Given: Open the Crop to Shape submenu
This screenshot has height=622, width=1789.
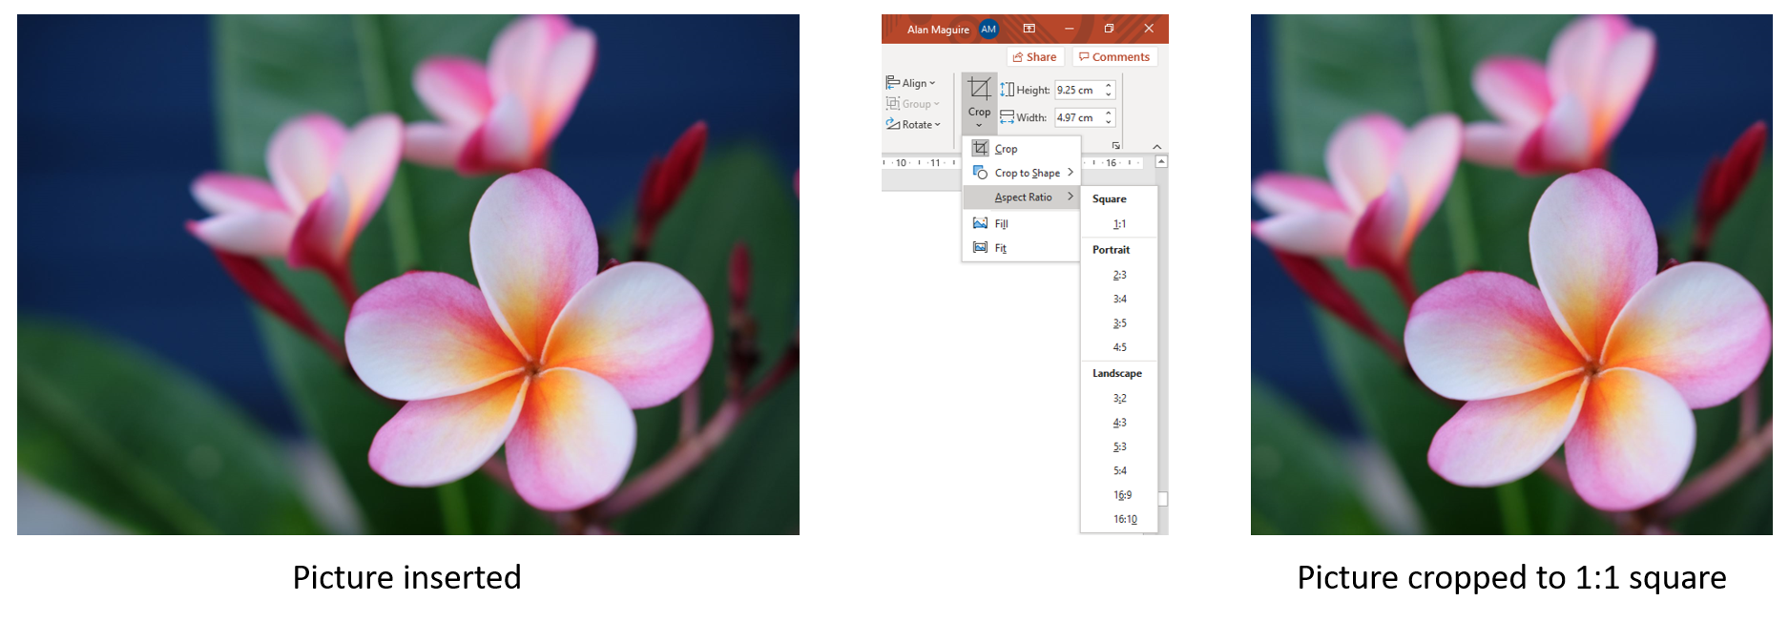Looking at the screenshot, I should click(1027, 173).
